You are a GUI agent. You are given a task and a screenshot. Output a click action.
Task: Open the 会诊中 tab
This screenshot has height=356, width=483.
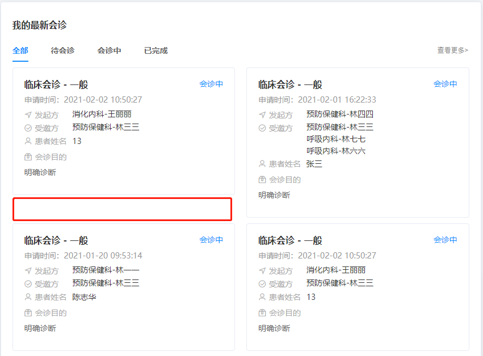109,50
